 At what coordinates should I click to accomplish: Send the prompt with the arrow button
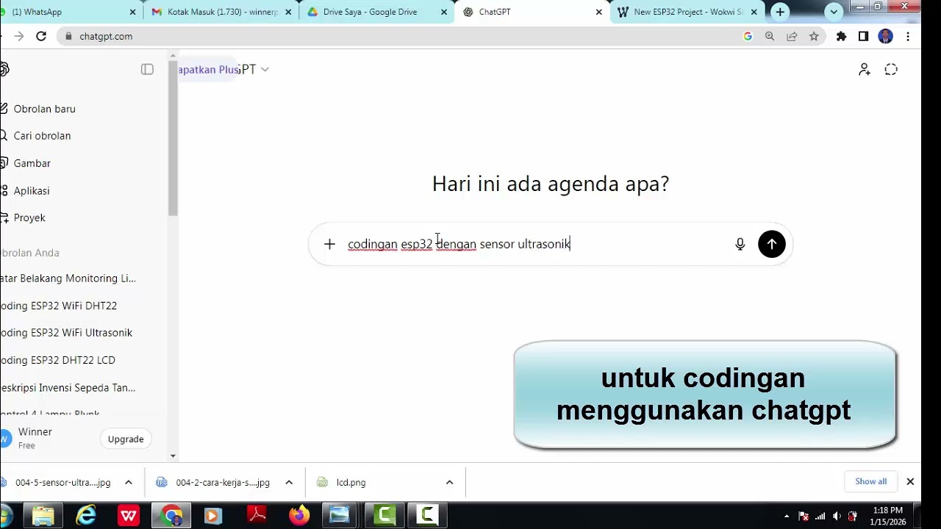click(771, 244)
